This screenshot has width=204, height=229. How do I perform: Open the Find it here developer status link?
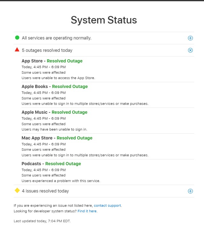[87, 211]
